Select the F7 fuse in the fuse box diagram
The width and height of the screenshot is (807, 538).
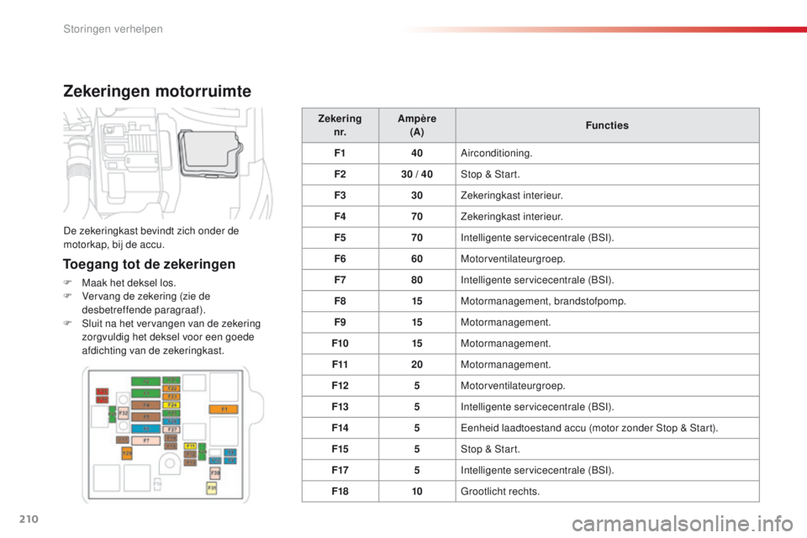point(145,440)
